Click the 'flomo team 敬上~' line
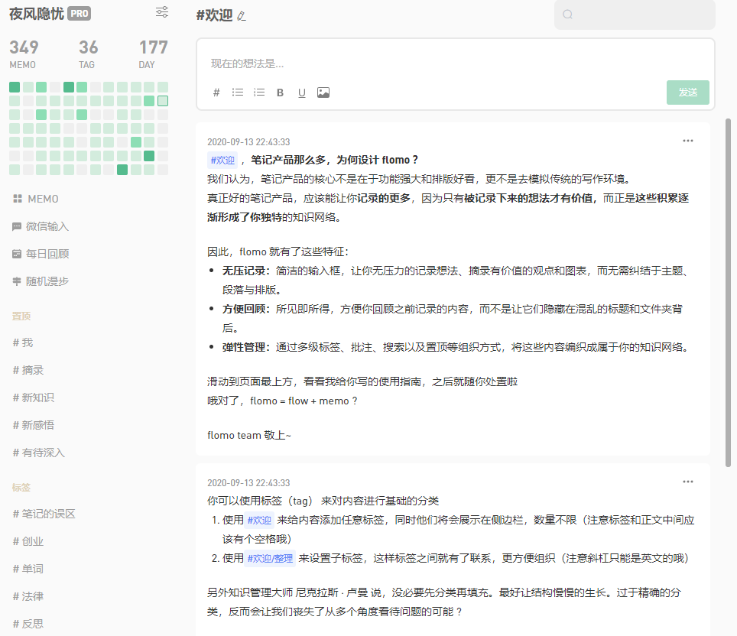This screenshot has height=636, width=737. click(x=249, y=435)
